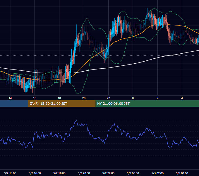Click the 5/2 22:00 date label
Viewport: 199px width, 176px height.
click(108, 173)
